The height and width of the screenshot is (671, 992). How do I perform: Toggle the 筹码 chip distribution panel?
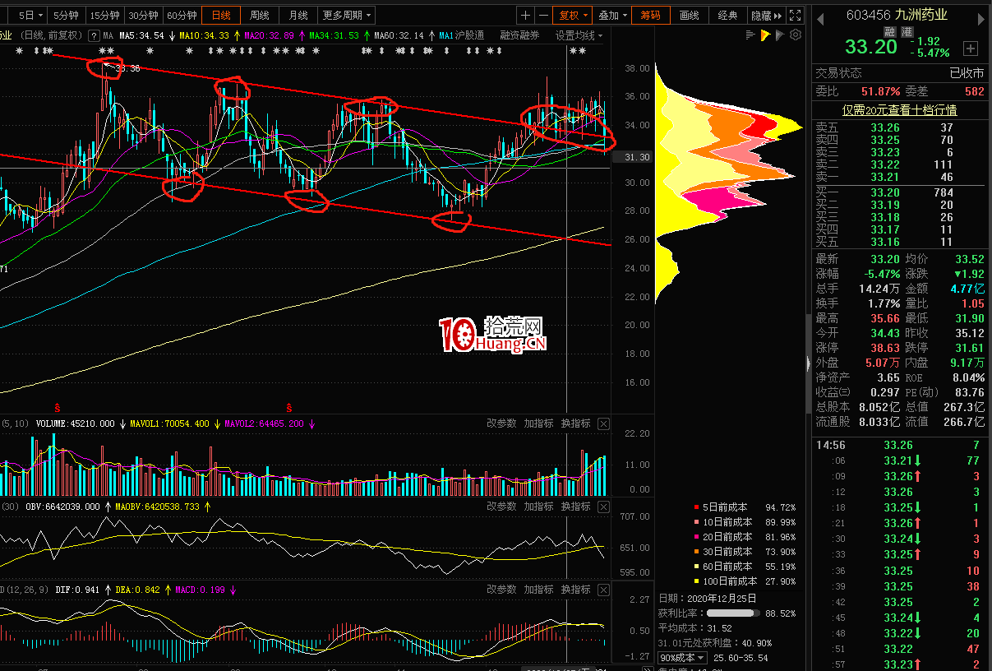pos(650,15)
